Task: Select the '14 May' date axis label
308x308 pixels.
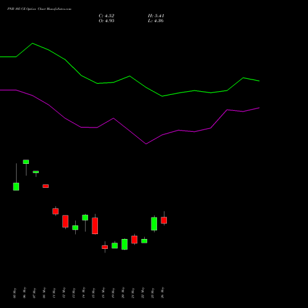Action: point(84,293)
